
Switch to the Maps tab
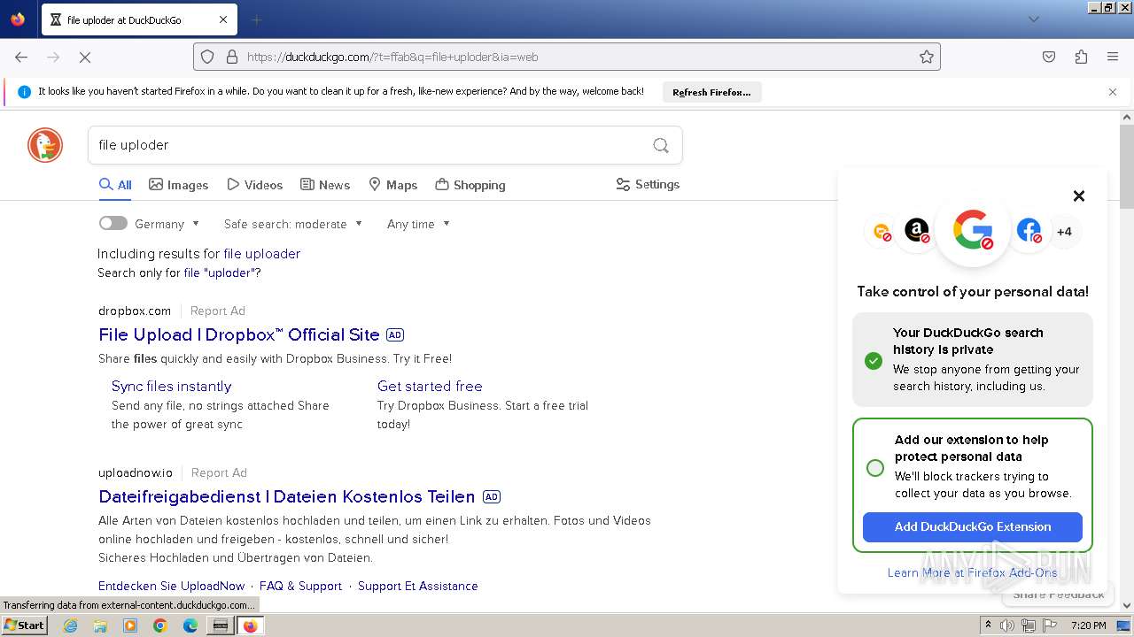tap(392, 185)
